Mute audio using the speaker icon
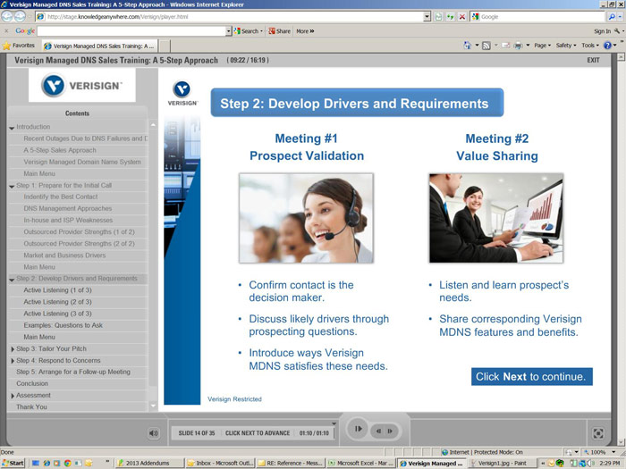The width and height of the screenshot is (626, 469). (x=154, y=433)
